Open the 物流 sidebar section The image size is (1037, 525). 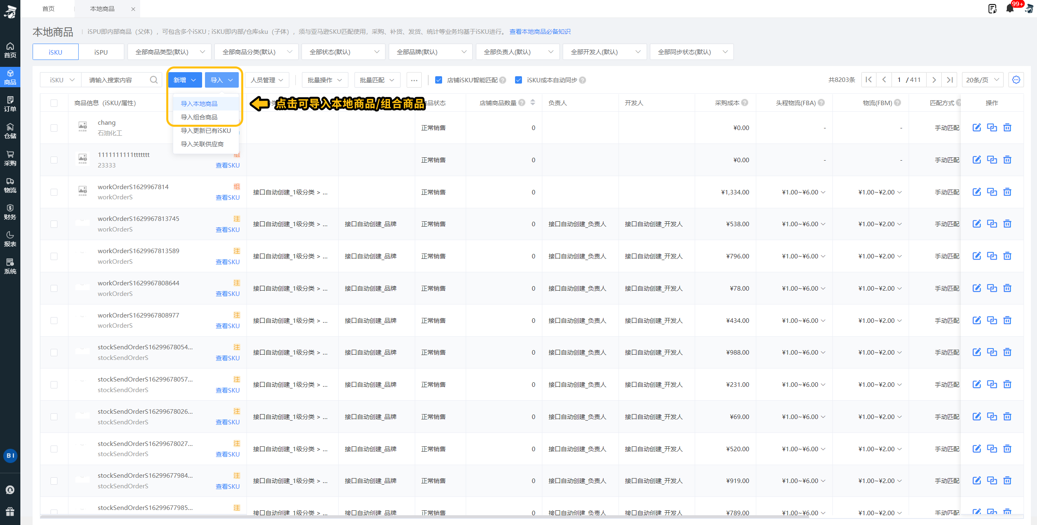click(x=10, y=185)
